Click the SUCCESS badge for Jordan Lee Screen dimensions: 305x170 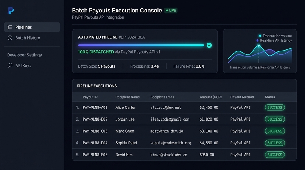coord(275,119)
